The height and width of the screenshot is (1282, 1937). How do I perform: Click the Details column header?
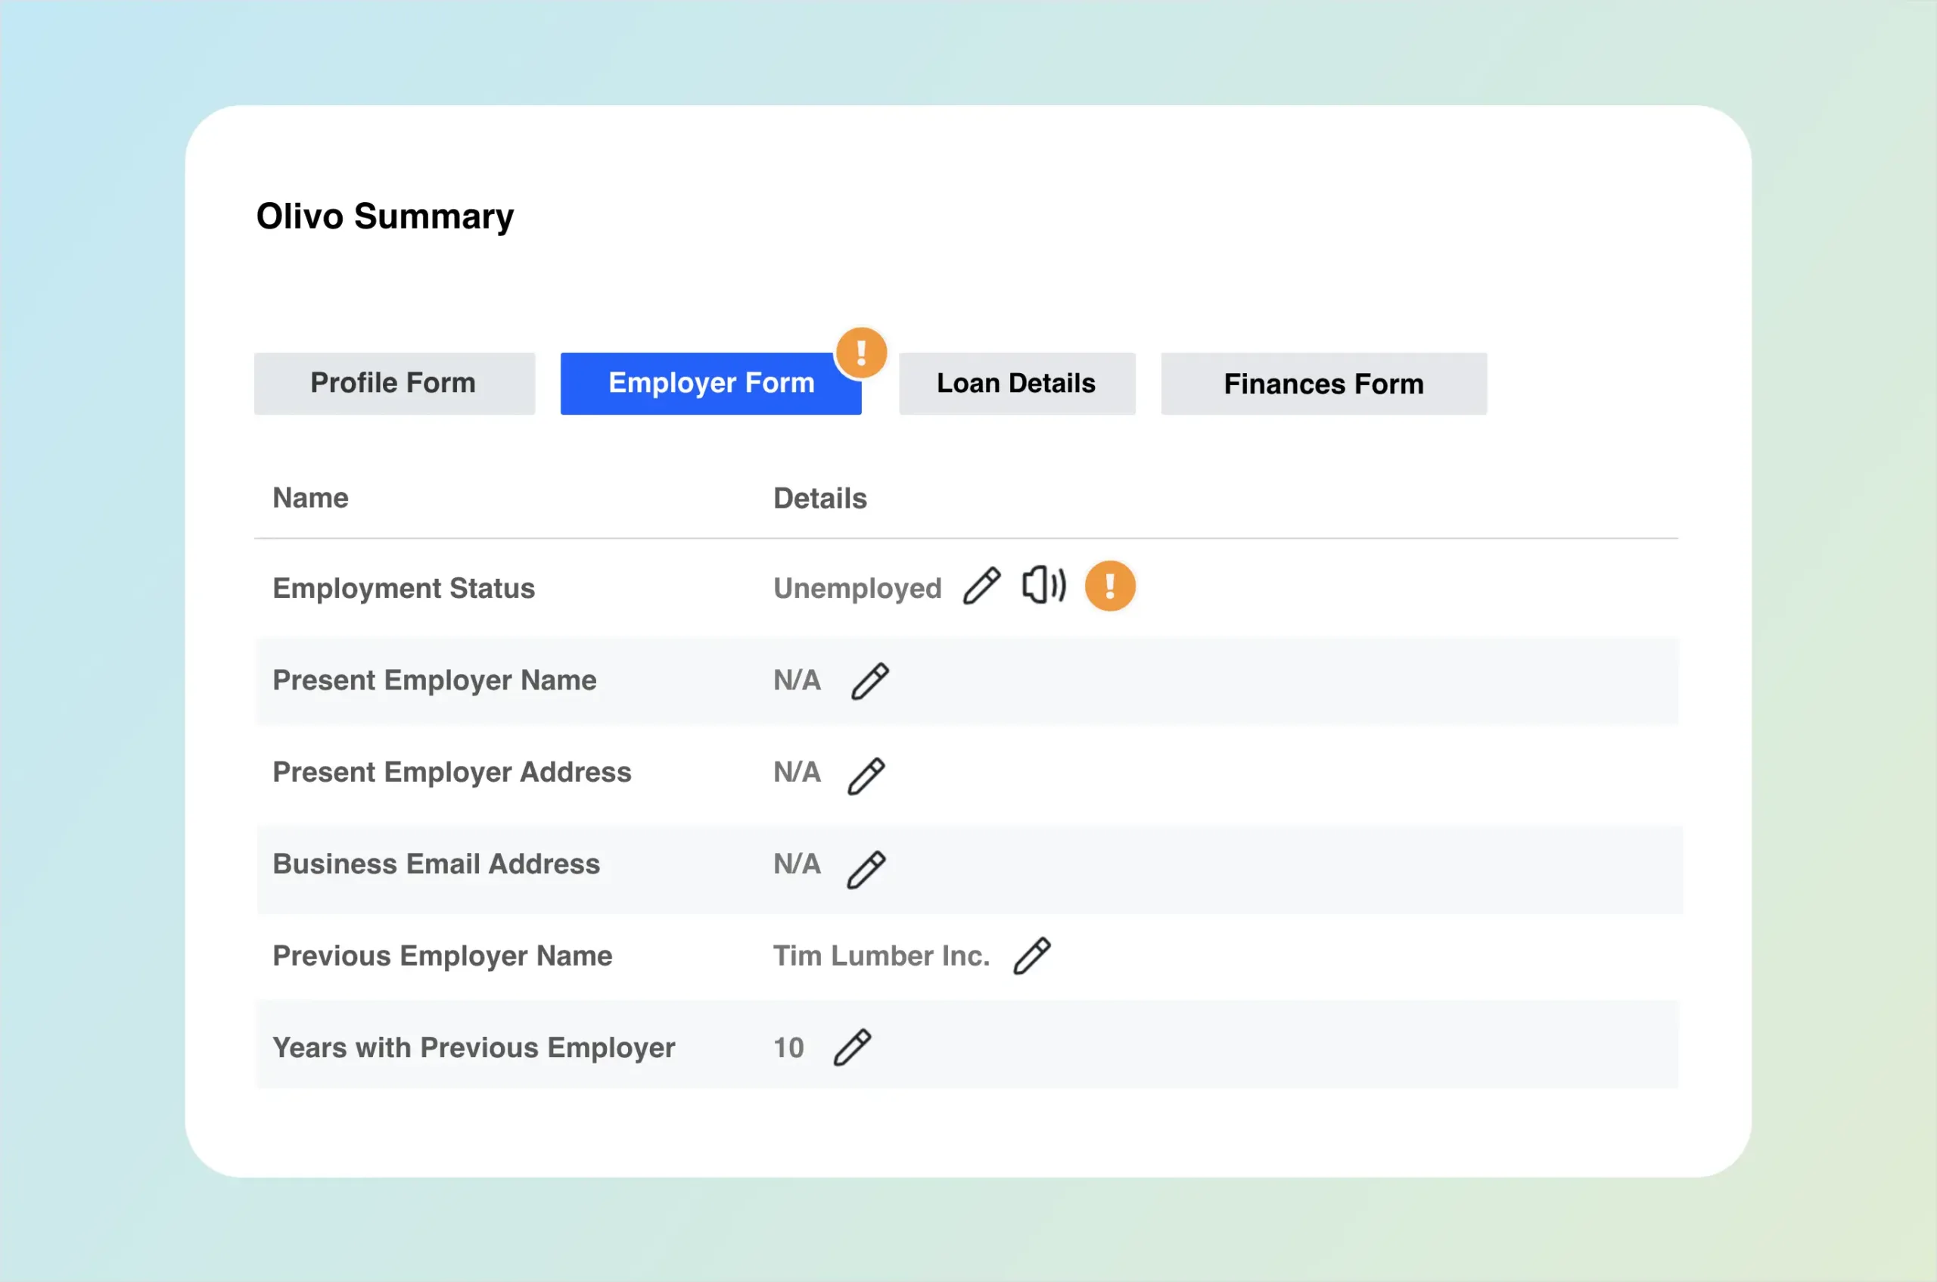[x=819, y=497]
